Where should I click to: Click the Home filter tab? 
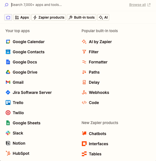pyautogui.click(x=8, y=17)
